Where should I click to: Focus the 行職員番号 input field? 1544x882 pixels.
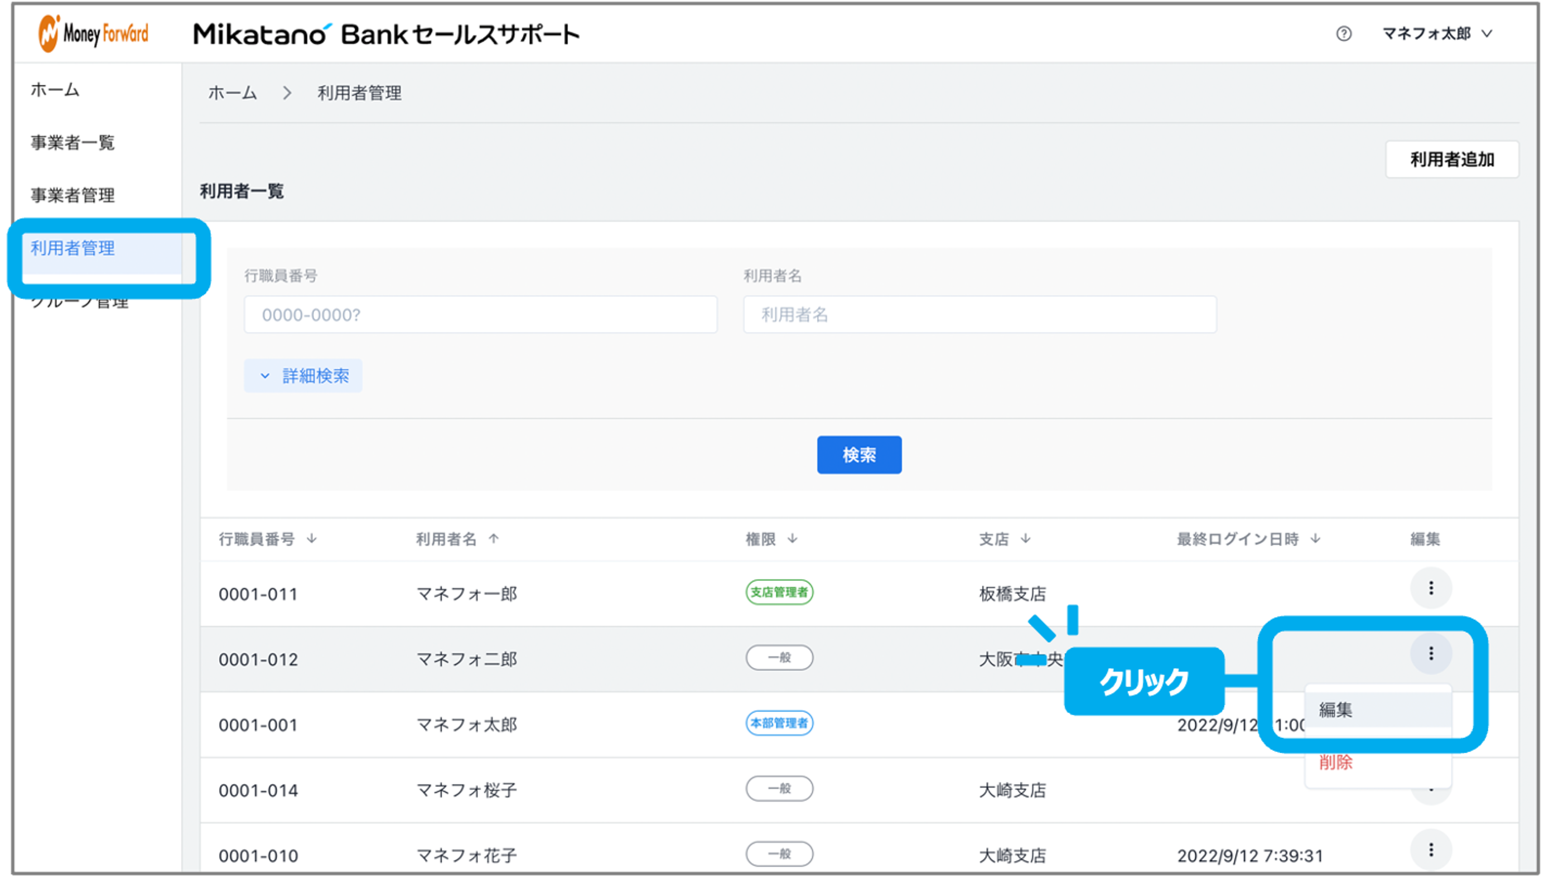pyautogui.click(x=480, y=315)
